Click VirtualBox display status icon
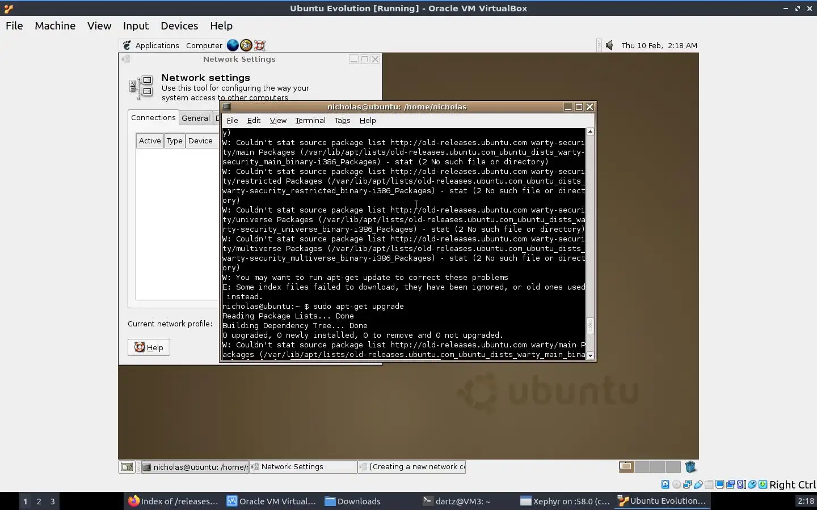Viewport: 817px width, 510px height. pos(719,484)
